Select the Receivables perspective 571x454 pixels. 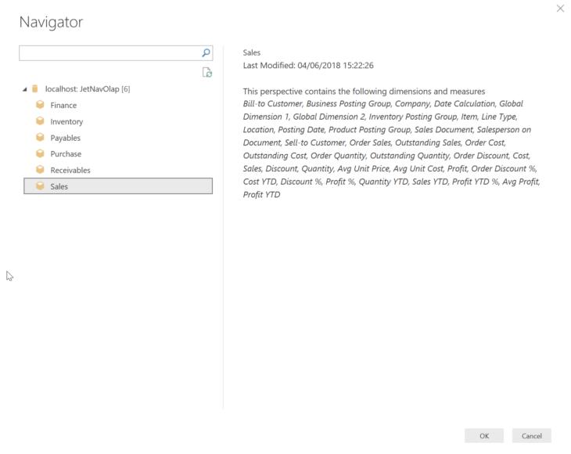[70, 170]
